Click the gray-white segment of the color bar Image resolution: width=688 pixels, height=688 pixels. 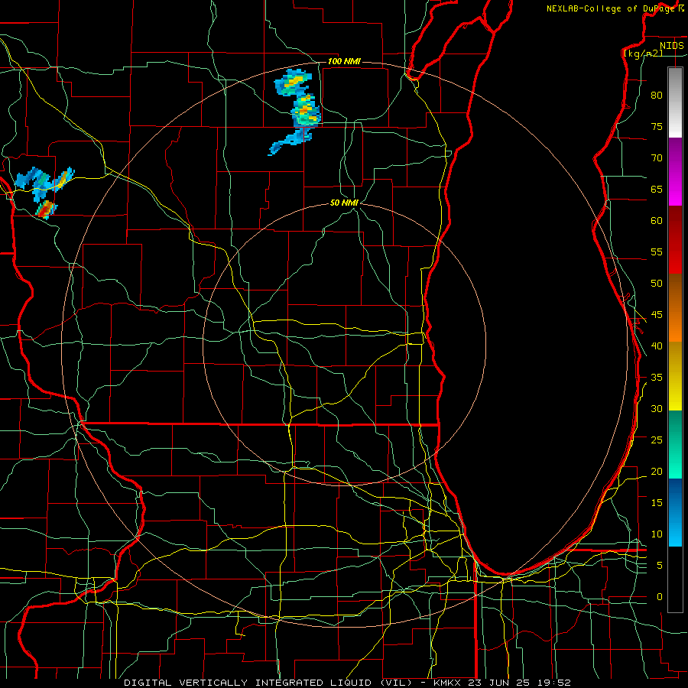(x=675, y=102)
